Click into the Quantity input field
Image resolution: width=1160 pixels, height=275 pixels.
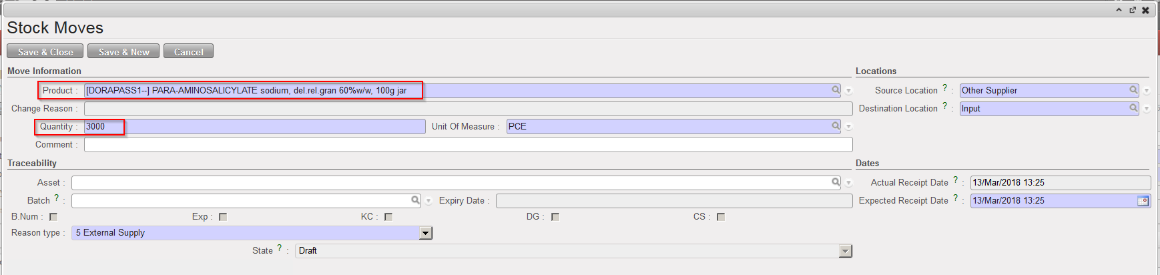coord(254,126)
